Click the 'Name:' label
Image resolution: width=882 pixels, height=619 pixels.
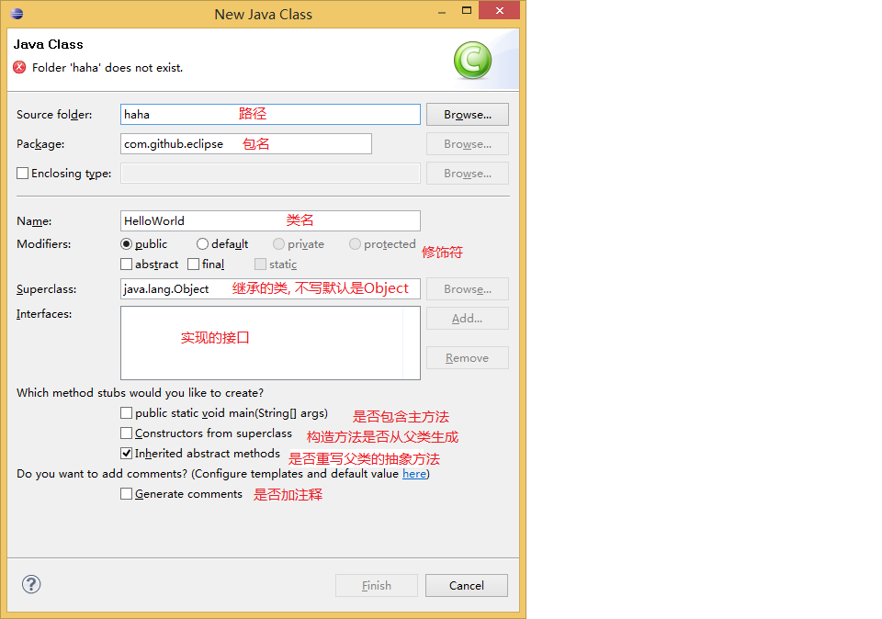tap(34, 221)
